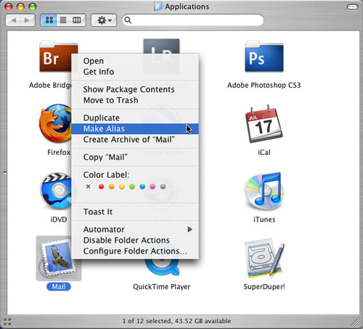The width and height of the screenshot is (363, 329).
Task: Click the "QuickTime Player" name label
Action: click(x=161, y=287)
